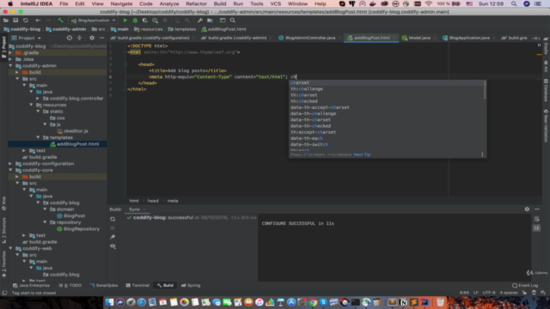Screen dimensions: 550x309
Task: Switch to Model.java editor tab
Action: click(419, 38)
